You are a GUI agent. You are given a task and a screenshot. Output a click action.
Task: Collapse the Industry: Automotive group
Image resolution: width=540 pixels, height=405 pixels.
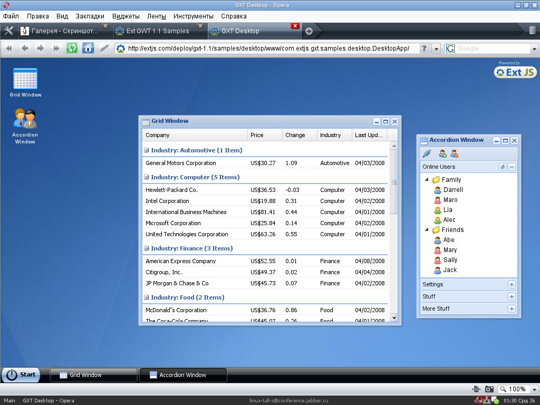click(147, 150)
